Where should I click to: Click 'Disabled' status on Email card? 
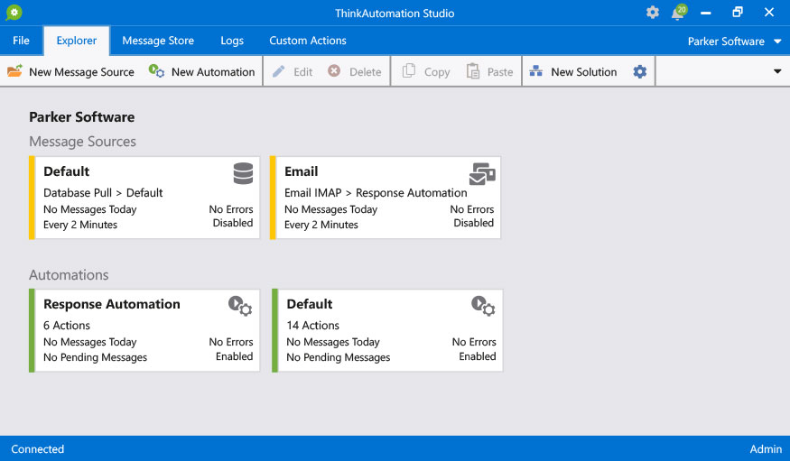click(x=473, y=223)
